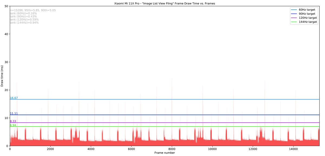Select the "90Hz target" legend label
Screen dimensions: 325x156
pyautogui.click(x=307, y=14)
